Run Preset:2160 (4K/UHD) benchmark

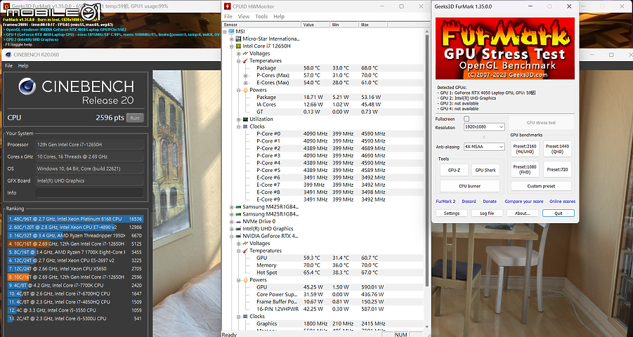(x=525, y=149)
